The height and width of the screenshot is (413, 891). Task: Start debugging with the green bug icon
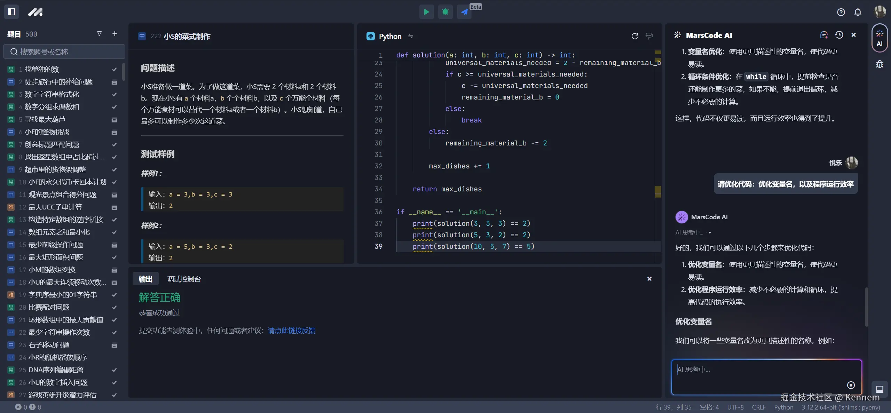click(445, 12)
